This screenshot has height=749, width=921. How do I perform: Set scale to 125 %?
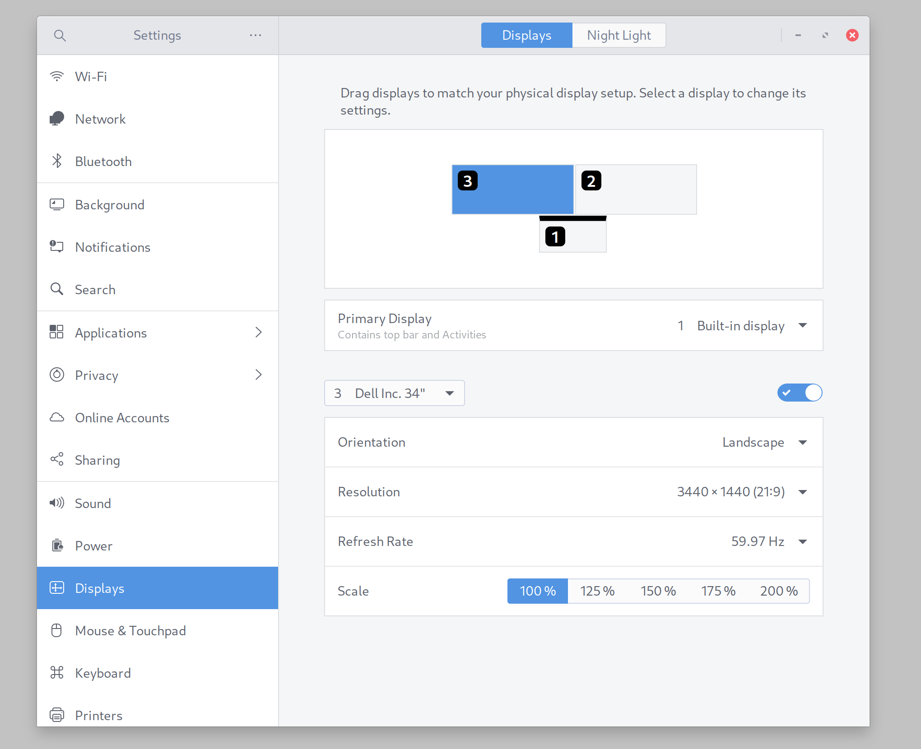click(597, 591)
